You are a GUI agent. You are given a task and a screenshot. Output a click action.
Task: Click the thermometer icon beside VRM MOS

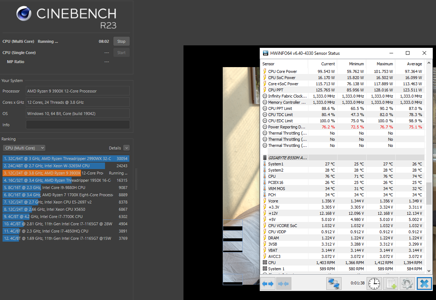coord(265,189)
